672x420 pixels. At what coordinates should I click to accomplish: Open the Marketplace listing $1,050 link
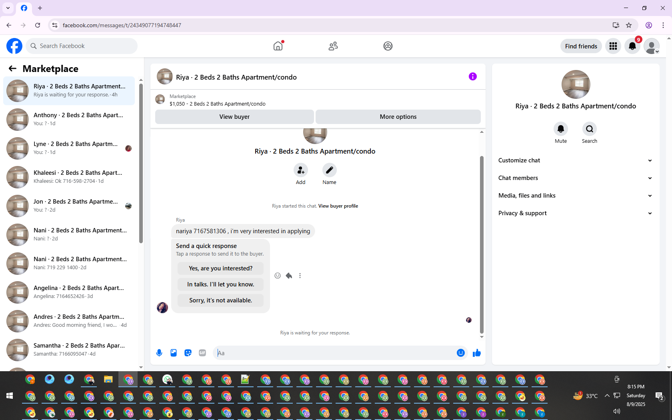pyautogui.click(x=218, y=104)
